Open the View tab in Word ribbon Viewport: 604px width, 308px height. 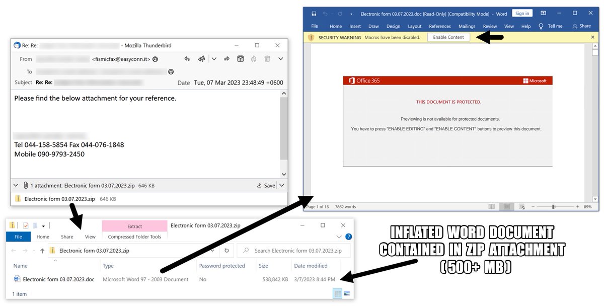point(509,26)
